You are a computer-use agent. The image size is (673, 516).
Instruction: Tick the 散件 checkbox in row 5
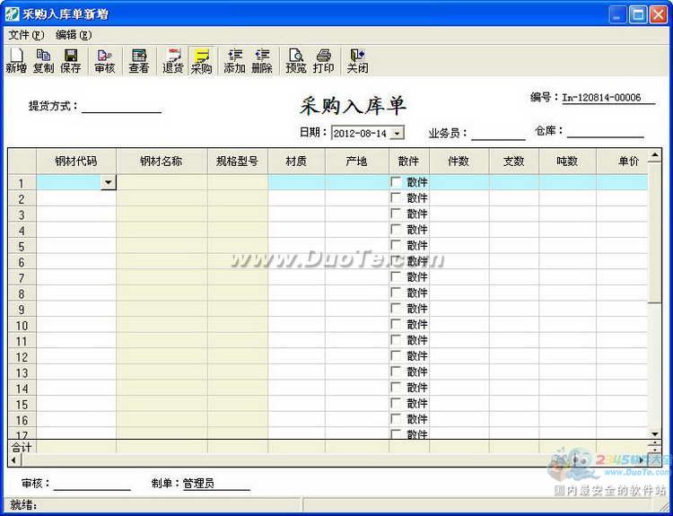click(396, 245)
